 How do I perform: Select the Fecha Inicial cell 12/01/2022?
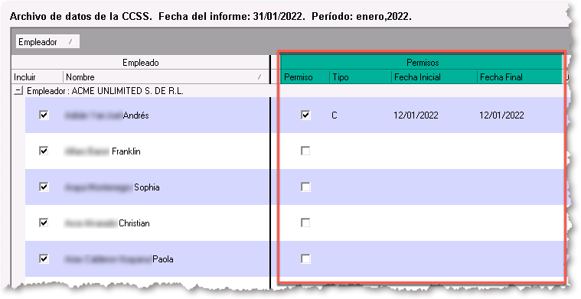(434, 115)
